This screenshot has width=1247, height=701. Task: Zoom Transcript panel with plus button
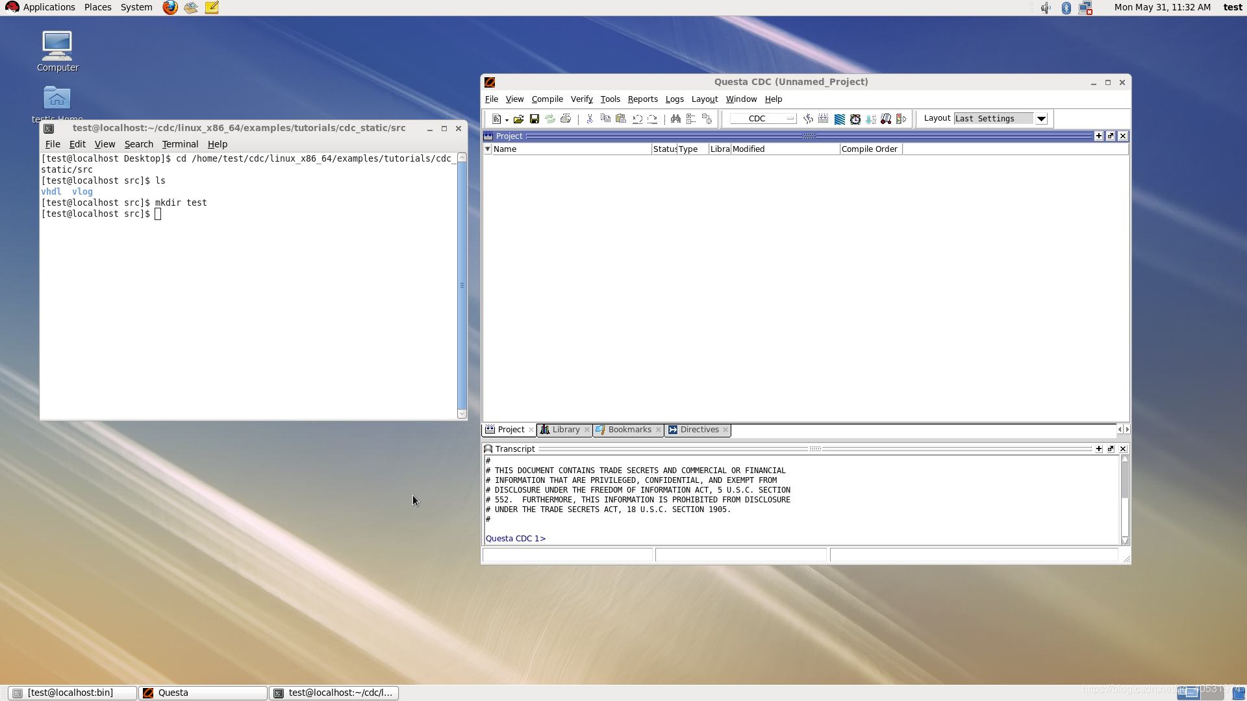coord(1099,449)
